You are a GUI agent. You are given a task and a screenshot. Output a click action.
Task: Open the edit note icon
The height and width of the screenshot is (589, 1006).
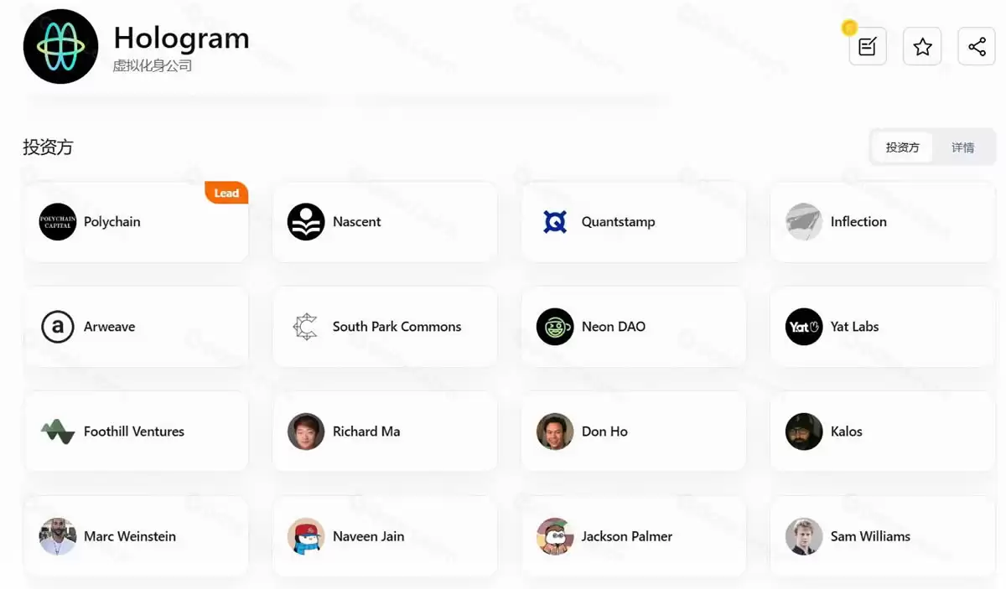coord(868,47)
